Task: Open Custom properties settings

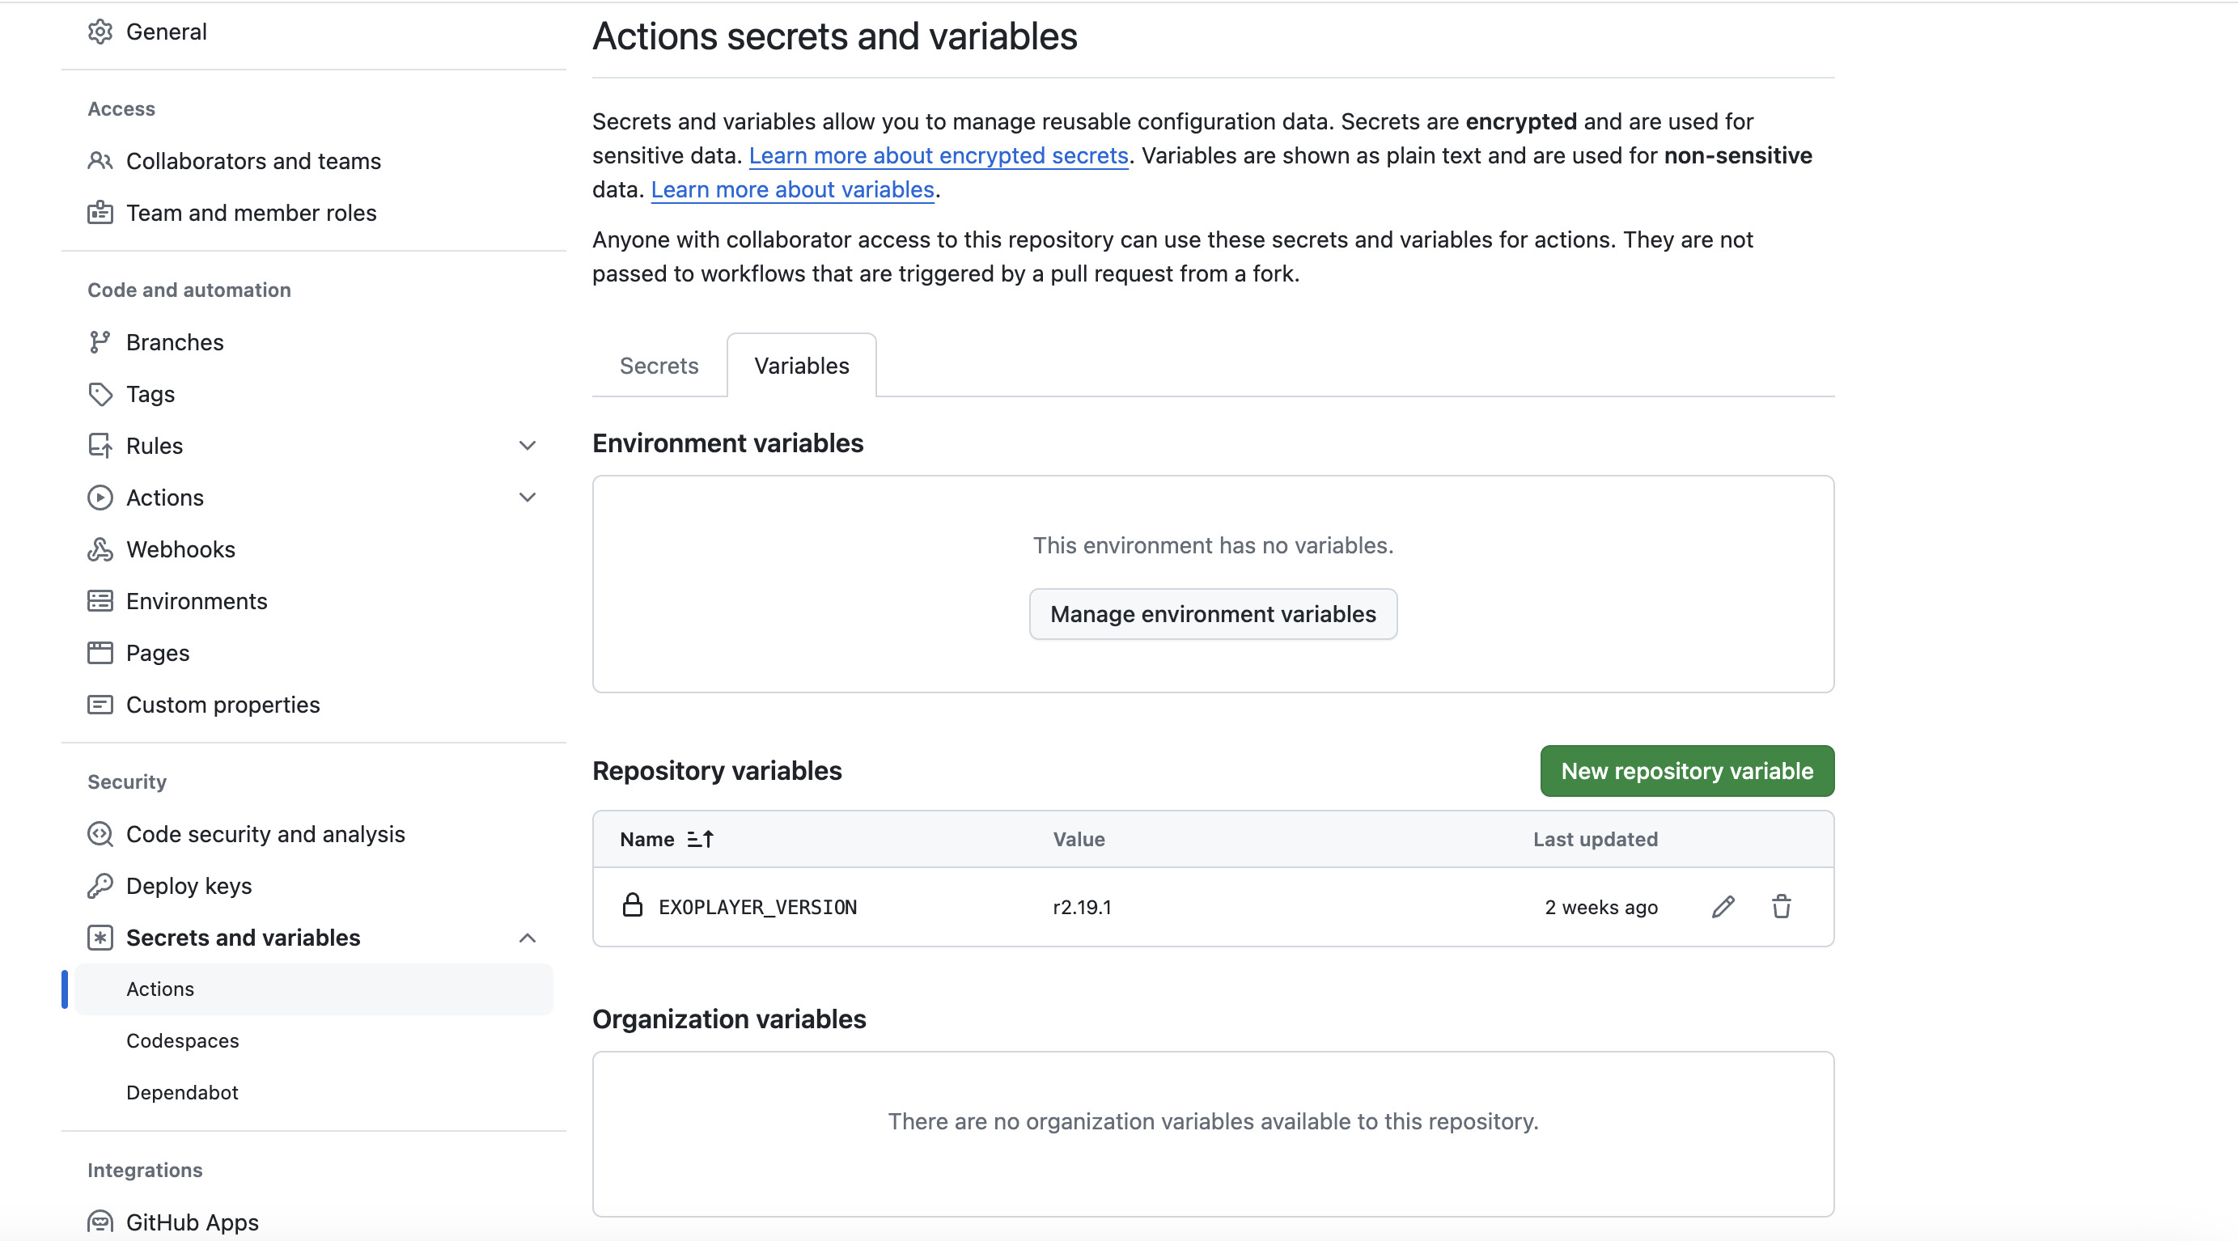Action: tap(223, 705)
